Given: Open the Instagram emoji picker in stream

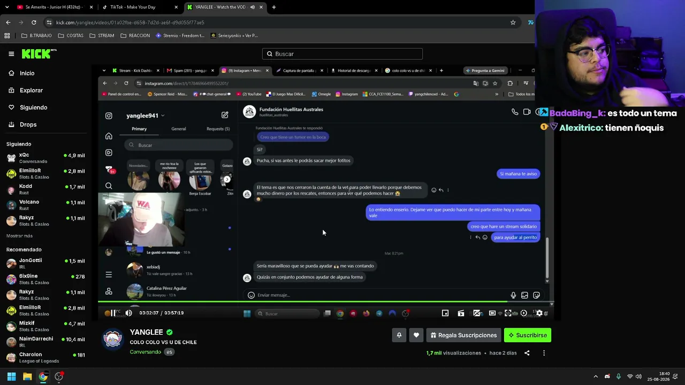Looking at the screenshot, I should (x=251, y=295).
